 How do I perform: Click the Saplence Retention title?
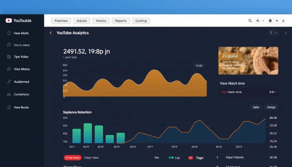(77, 112)
